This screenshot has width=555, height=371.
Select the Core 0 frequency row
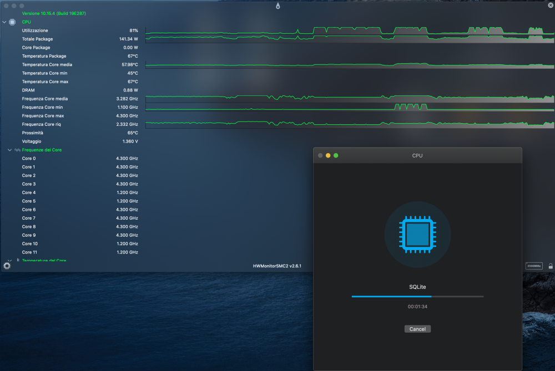click(79, 159)
